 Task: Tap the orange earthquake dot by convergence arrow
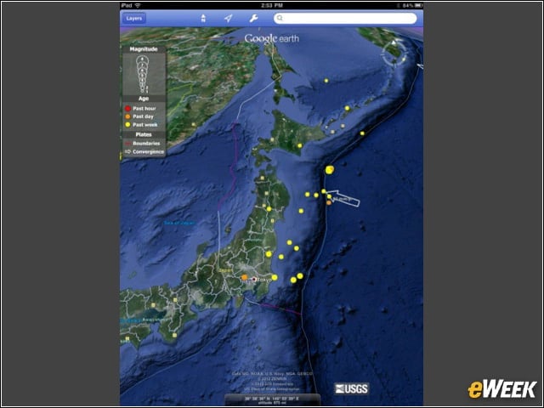click(329, 202)
